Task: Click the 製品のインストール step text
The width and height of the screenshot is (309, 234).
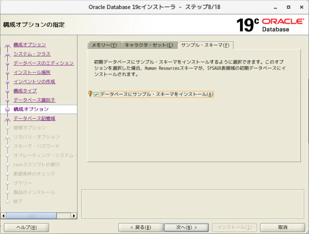Action: (x=34, y=192)
